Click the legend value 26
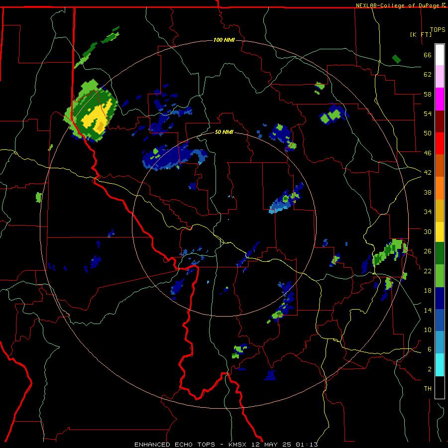 [428, 251]
